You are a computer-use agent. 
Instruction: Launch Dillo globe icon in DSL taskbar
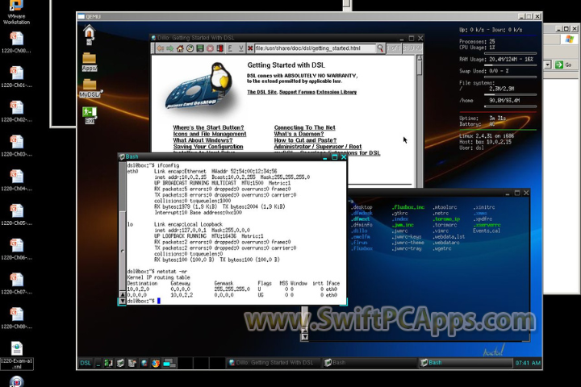pos(144,364)
